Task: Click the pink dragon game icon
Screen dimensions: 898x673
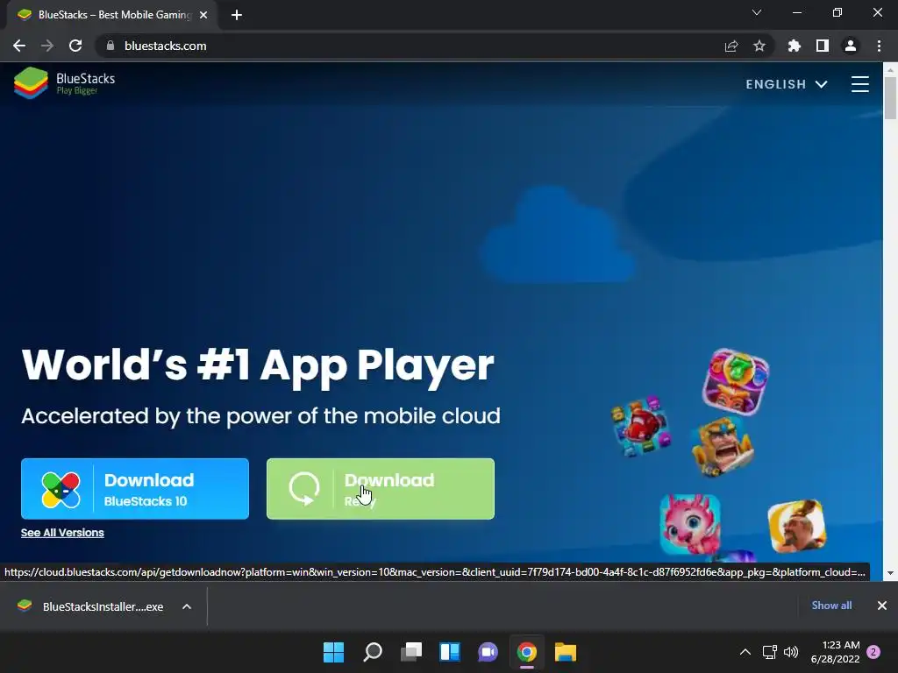Action: tap(690, 524)
